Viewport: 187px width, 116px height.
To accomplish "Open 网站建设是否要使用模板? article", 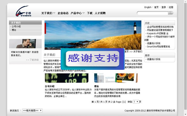I will 160,30.
